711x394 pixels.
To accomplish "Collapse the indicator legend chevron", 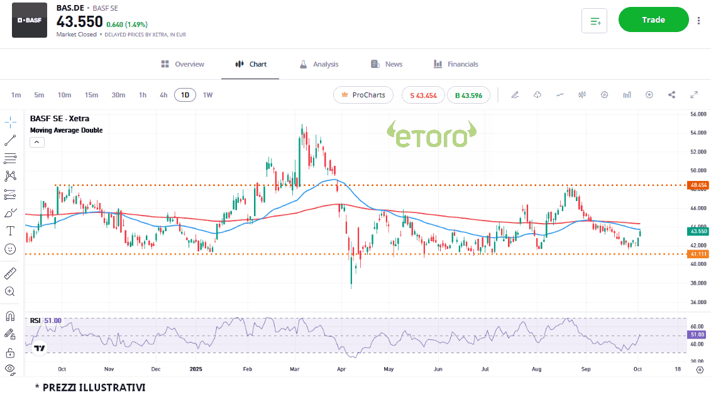I will click(36, 142).
